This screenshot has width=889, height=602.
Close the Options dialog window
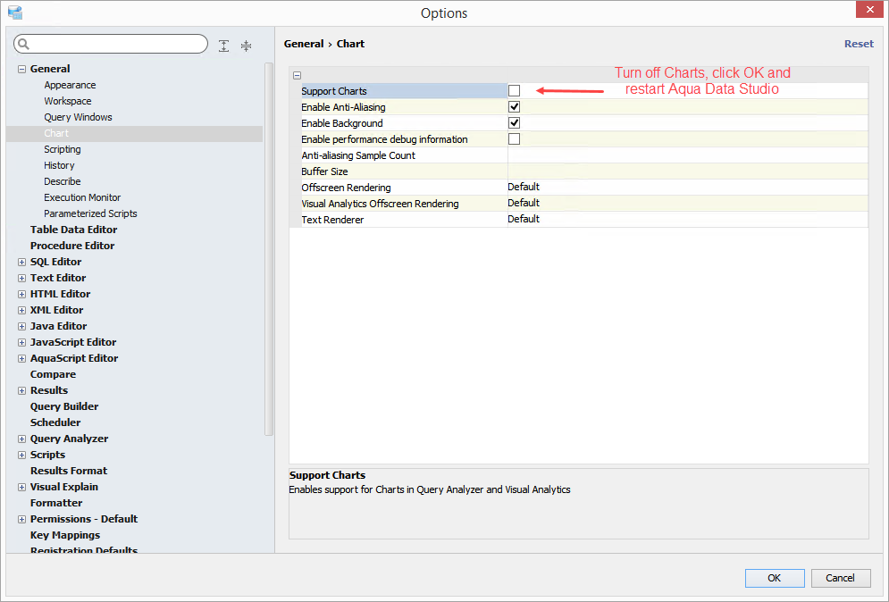pyautogui.click(x=865, y=10)
